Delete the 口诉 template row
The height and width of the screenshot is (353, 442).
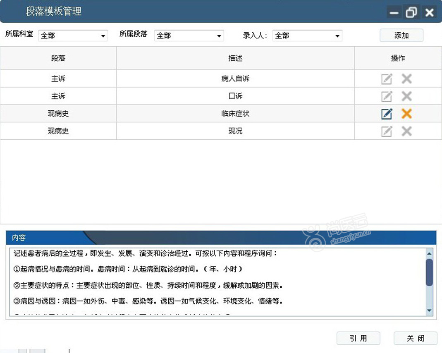coord(406,96)
